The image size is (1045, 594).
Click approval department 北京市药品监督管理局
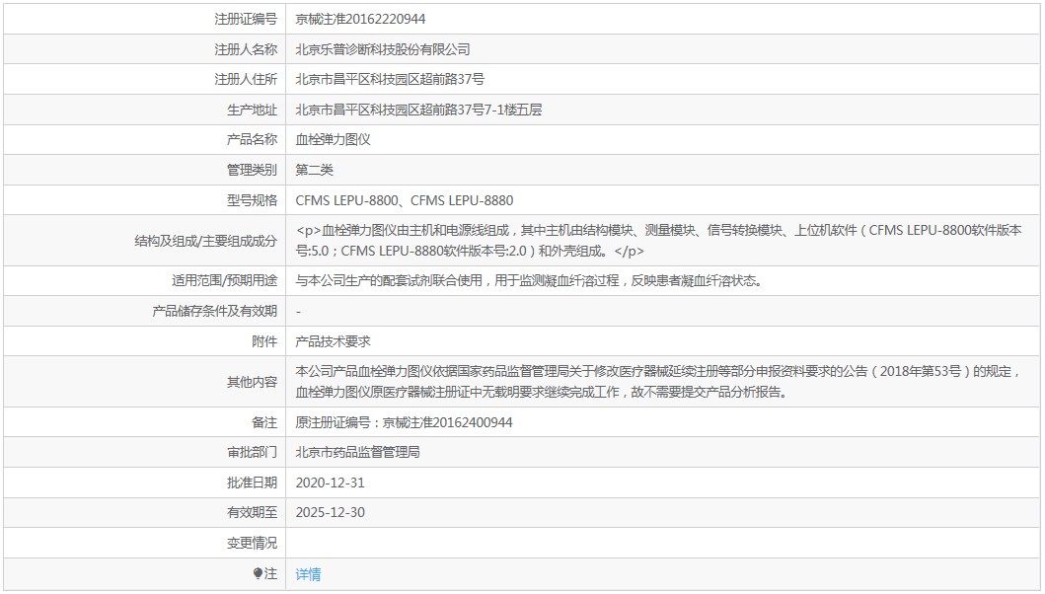(357, 453)
